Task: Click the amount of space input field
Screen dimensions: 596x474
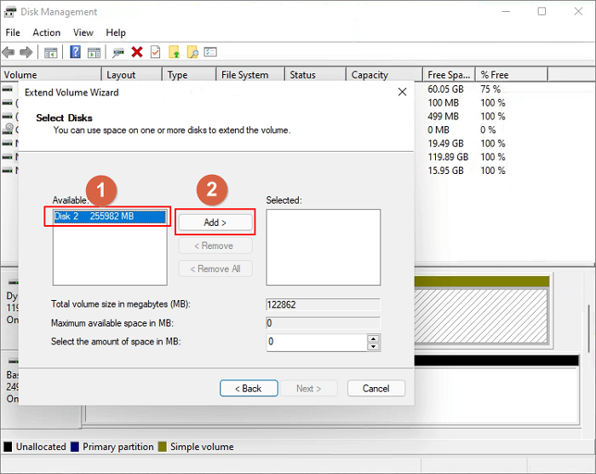Action: point(315,342)
